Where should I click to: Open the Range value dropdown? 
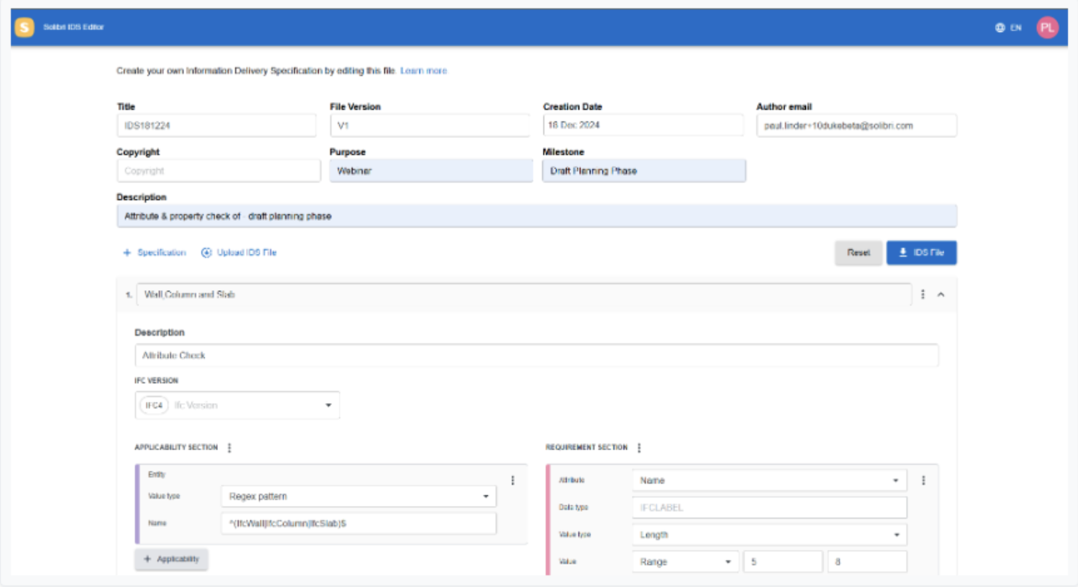point(685,562)
